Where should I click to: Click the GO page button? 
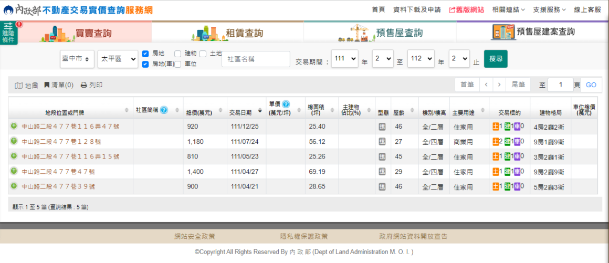tap(591, 85)
